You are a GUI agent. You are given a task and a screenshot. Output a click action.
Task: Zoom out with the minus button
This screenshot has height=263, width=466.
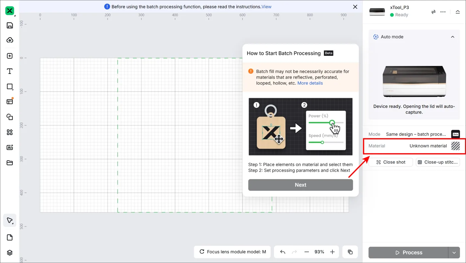307,252
